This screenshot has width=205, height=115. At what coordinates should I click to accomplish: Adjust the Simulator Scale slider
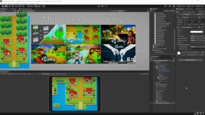pyautogui.click(x=33, y=74)
